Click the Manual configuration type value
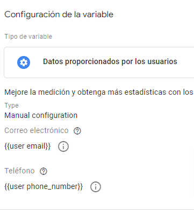 pos(41,115)
